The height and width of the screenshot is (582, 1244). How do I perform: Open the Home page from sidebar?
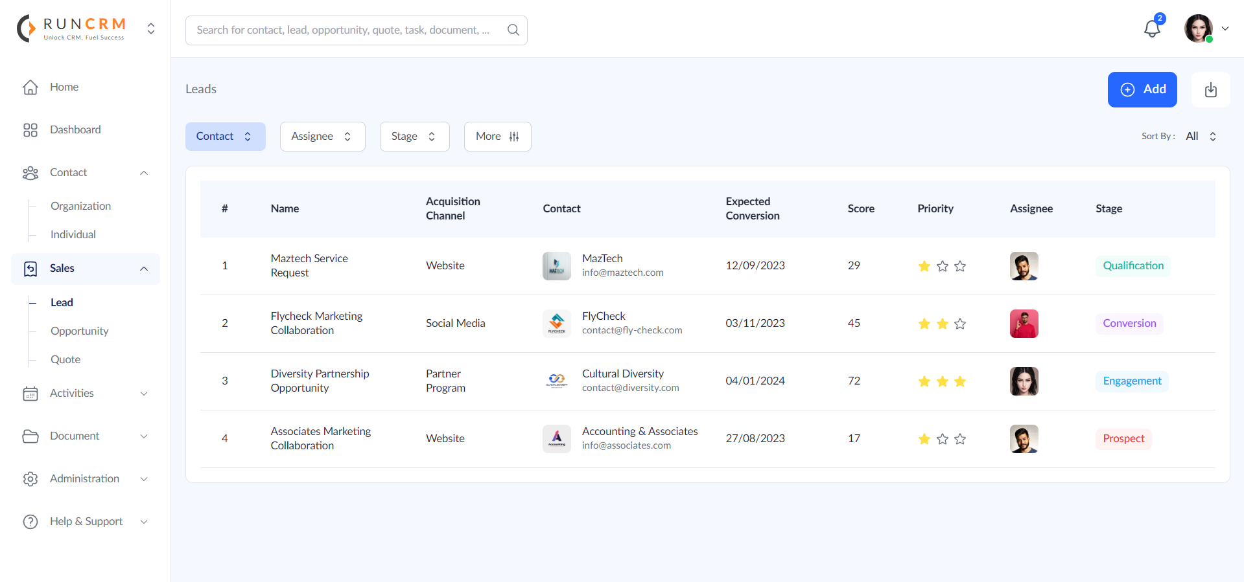pyautogui.click(x=64, y=87)
